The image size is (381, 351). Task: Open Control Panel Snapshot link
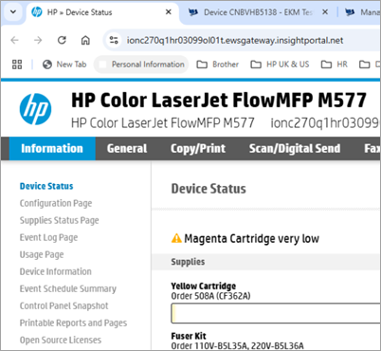pos(63,305)
